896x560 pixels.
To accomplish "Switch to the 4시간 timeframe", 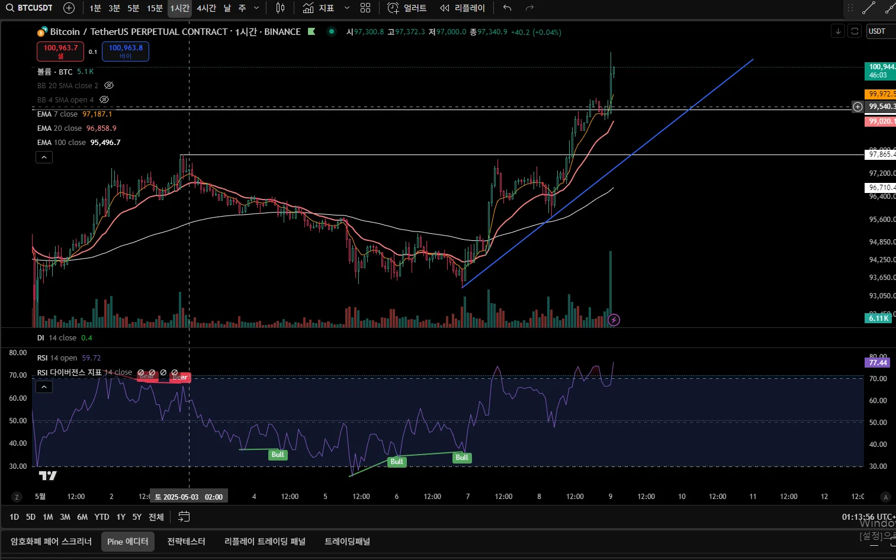I will point(206,8).
